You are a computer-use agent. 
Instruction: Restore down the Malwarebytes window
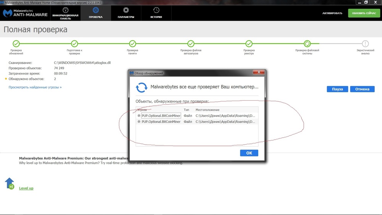[x=366, y=2]
